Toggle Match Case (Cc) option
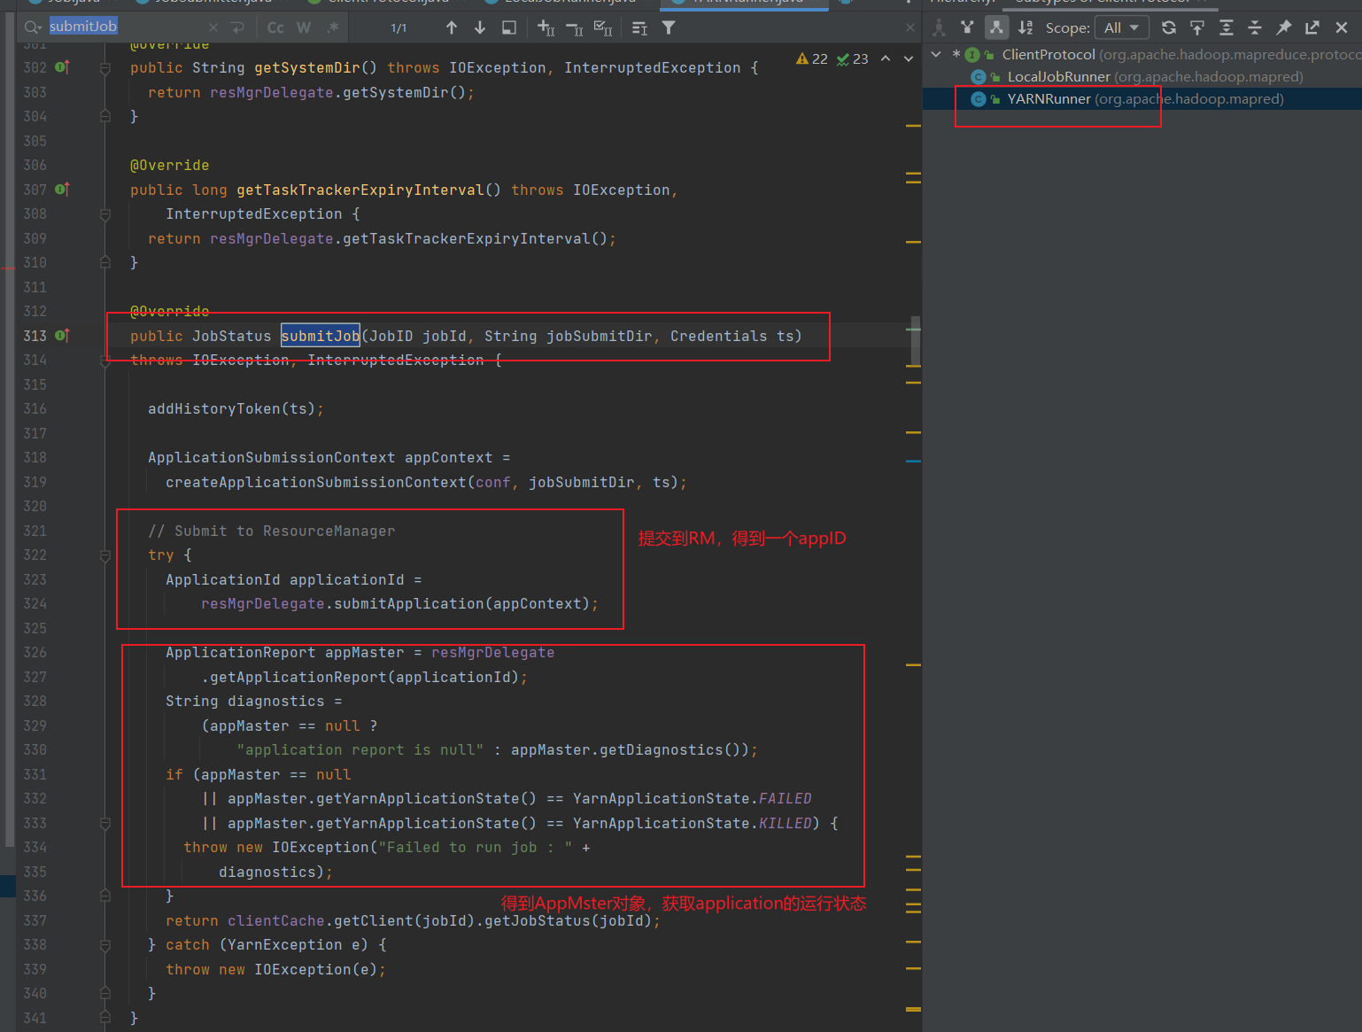The image size is (1362, 1032). [x=275, y=27]
